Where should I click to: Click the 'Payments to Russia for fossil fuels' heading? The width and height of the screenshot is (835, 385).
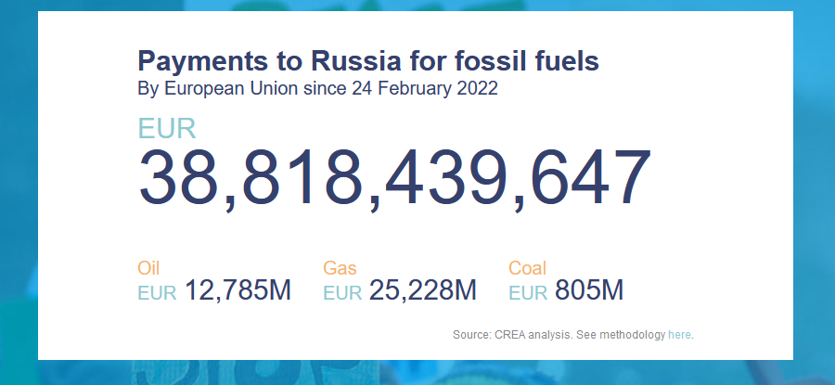[x=368, y=60]
